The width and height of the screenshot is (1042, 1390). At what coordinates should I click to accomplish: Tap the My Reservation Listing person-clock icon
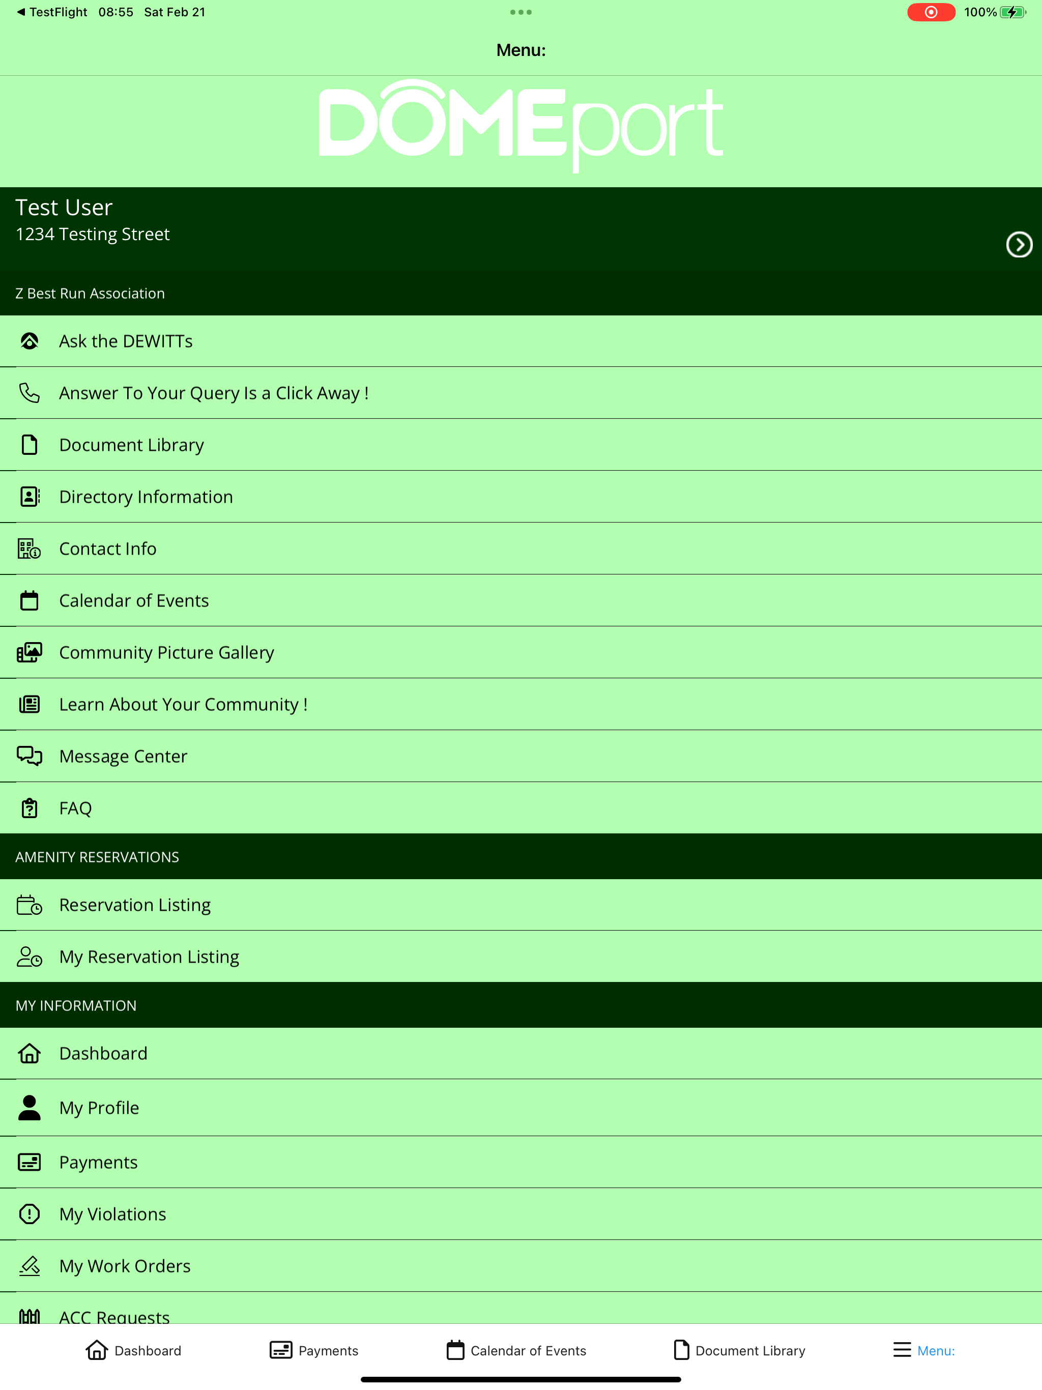tap(29, 957)
